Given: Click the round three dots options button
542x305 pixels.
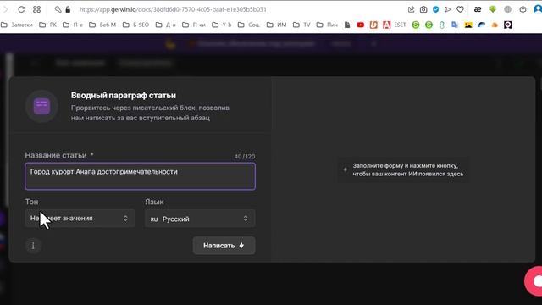Looking at the screenshot, I should (33, 246).
